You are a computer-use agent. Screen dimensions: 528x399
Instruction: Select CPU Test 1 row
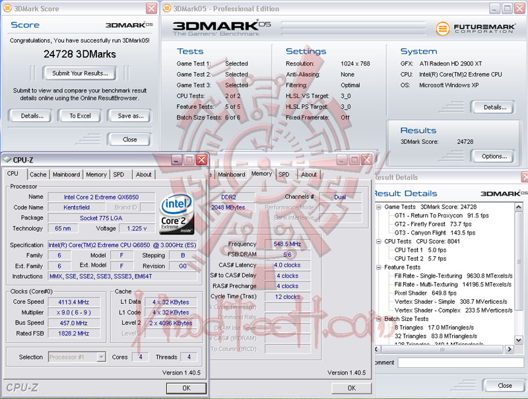click(420, 250)
